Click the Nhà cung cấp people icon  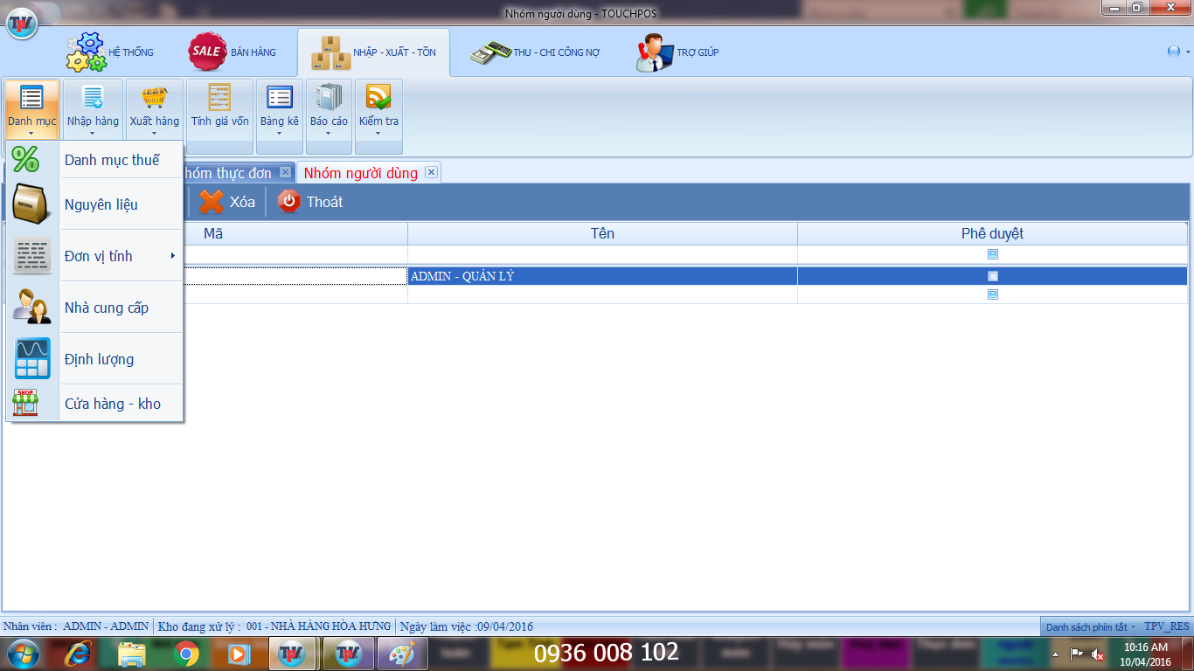32,308
